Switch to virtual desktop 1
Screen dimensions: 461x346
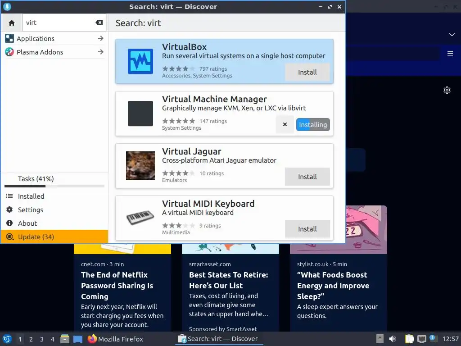point(20,339)
